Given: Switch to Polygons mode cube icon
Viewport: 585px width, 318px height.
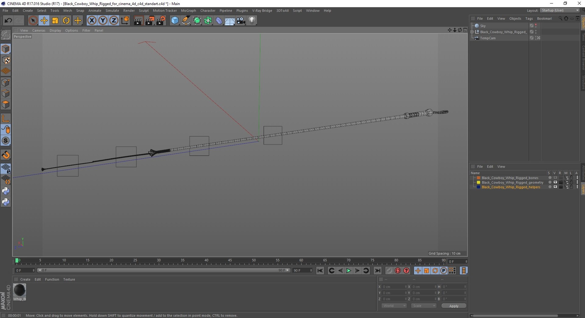Looking at the screenshot, I should [x=6, y=105].
